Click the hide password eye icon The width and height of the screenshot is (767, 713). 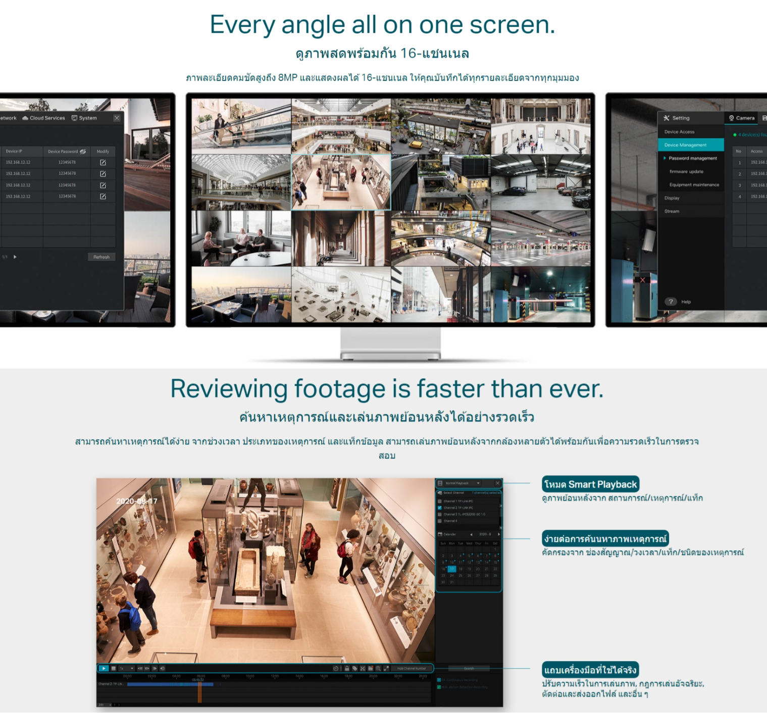[x=83, y=151]
